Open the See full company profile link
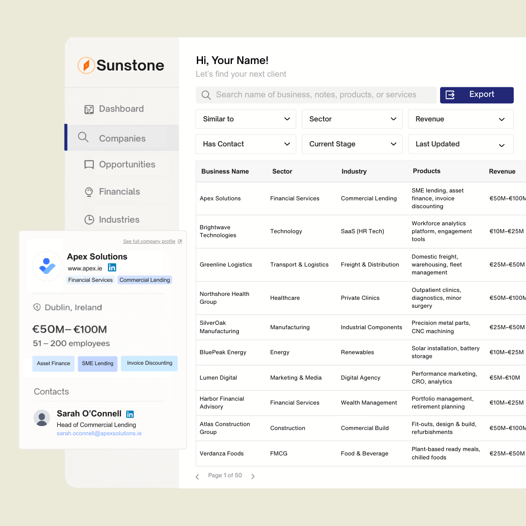 tap(149, 242)
